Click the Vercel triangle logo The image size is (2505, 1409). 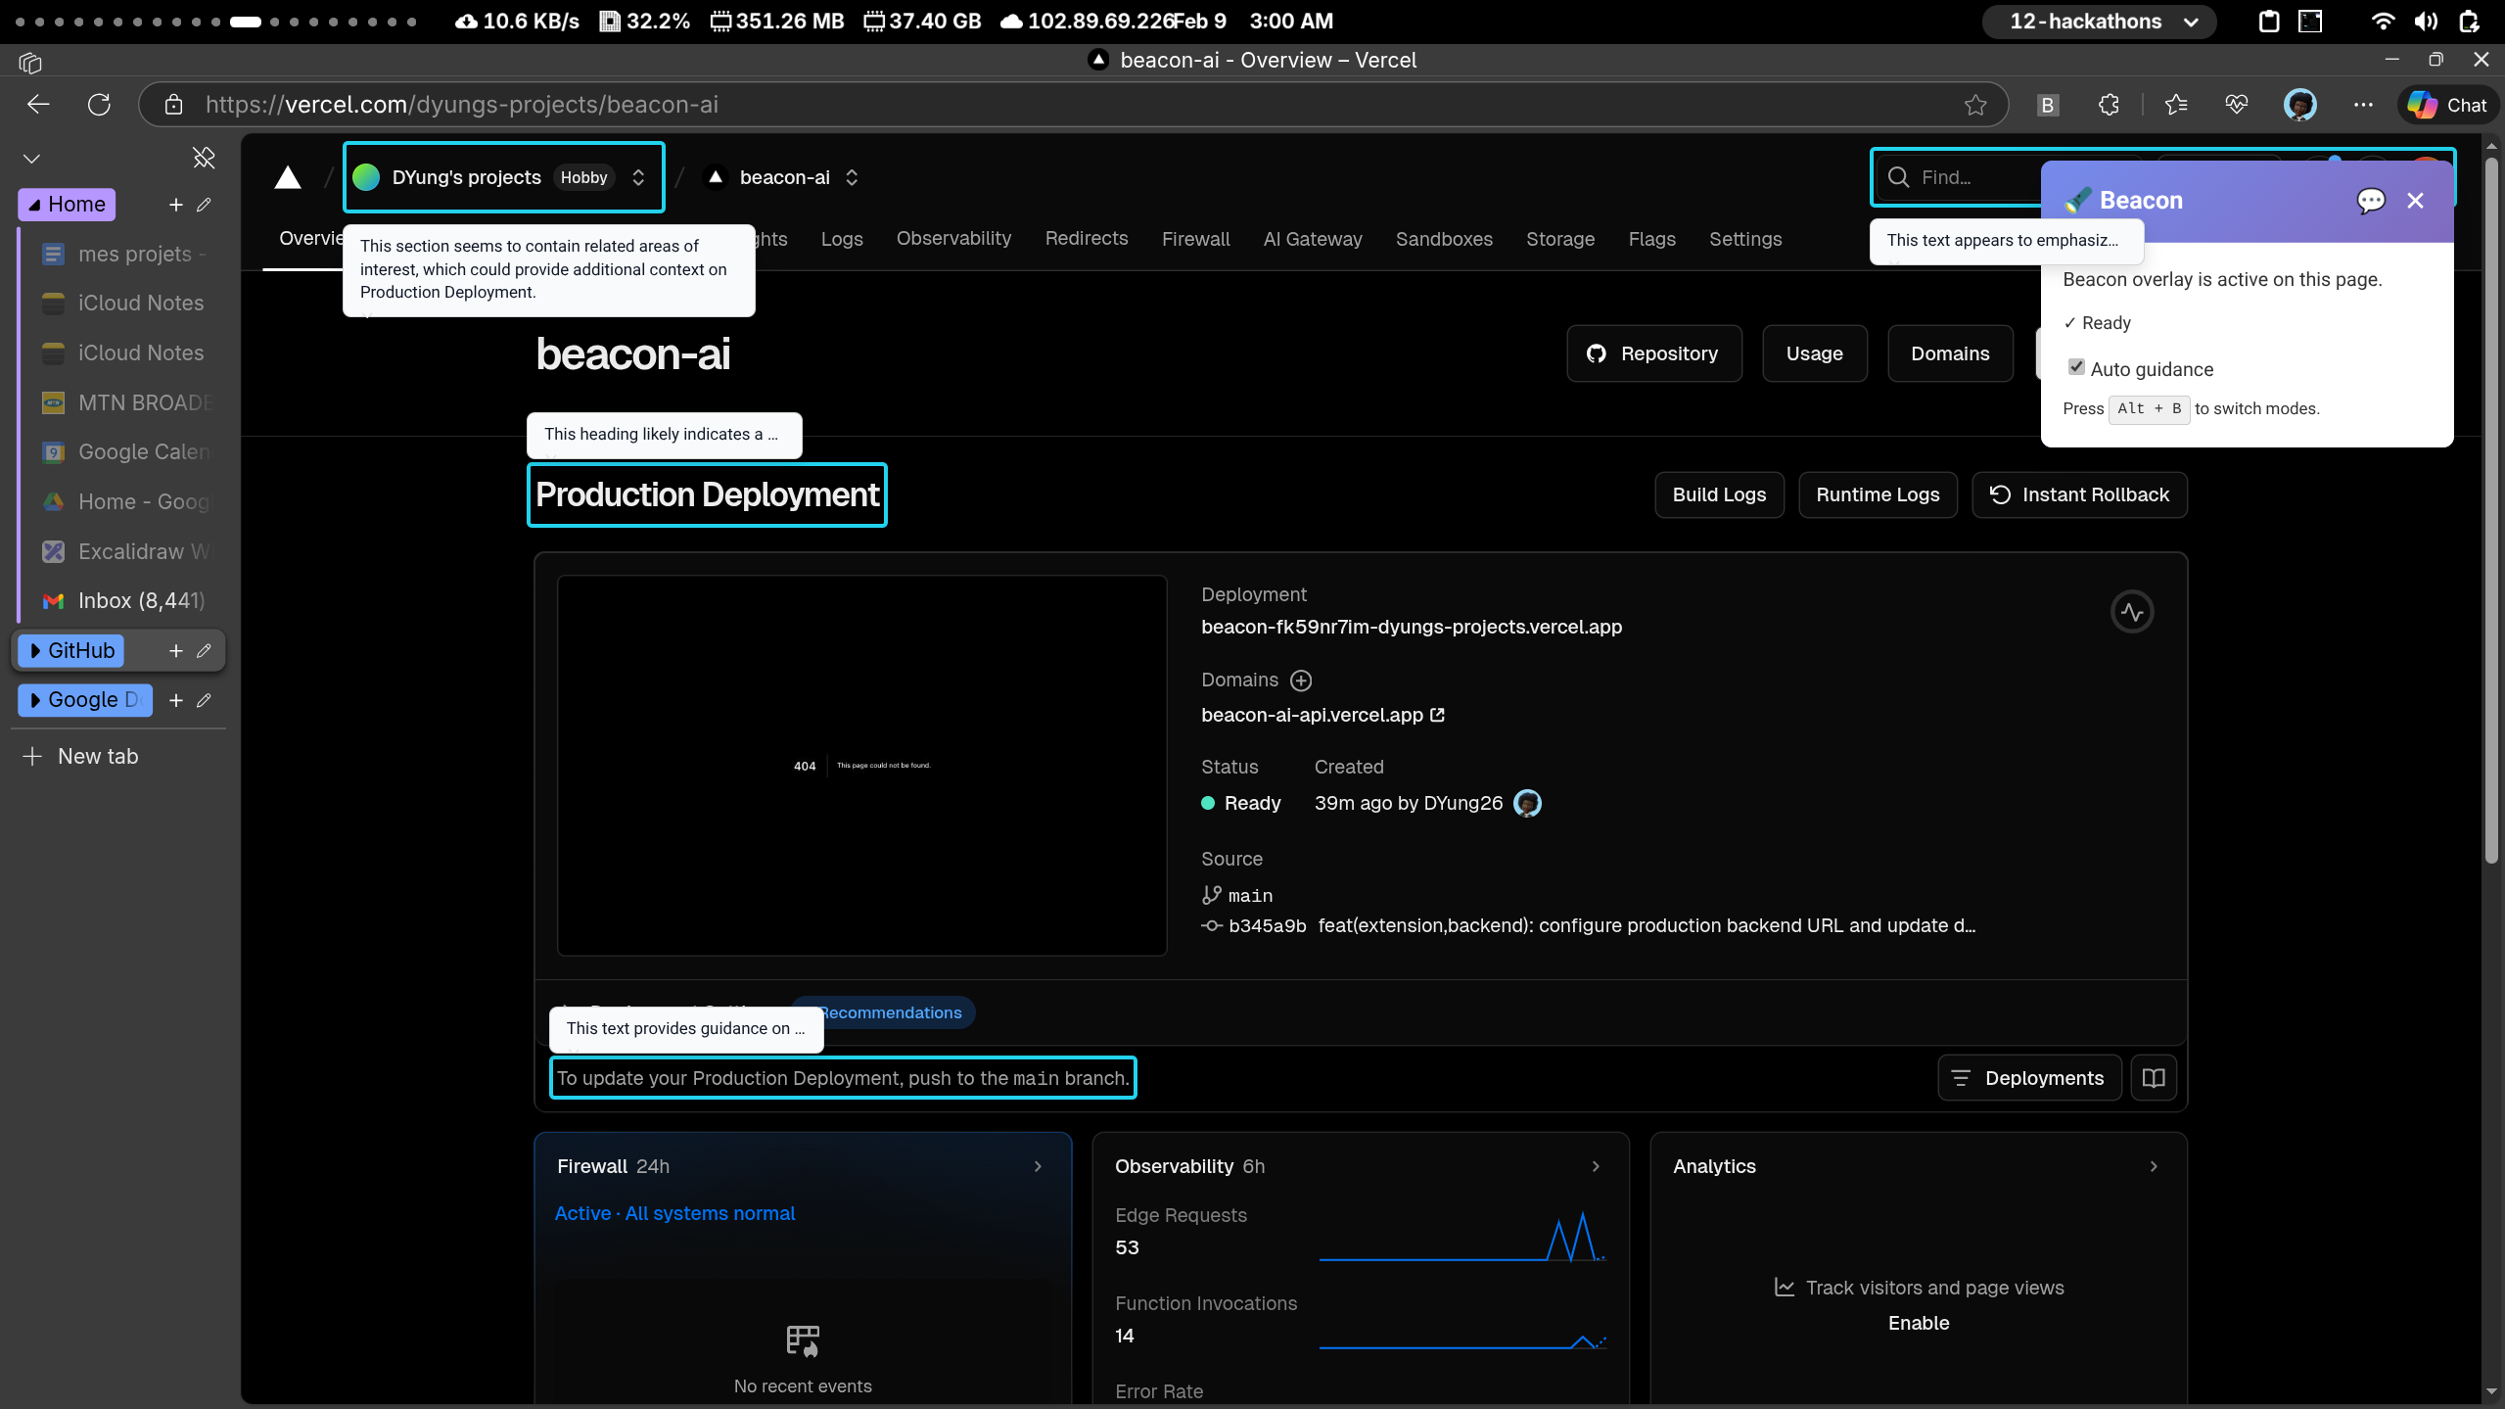287,177
